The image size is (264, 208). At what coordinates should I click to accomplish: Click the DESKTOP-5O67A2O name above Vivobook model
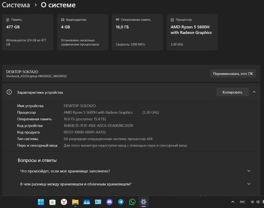(22, 72)
